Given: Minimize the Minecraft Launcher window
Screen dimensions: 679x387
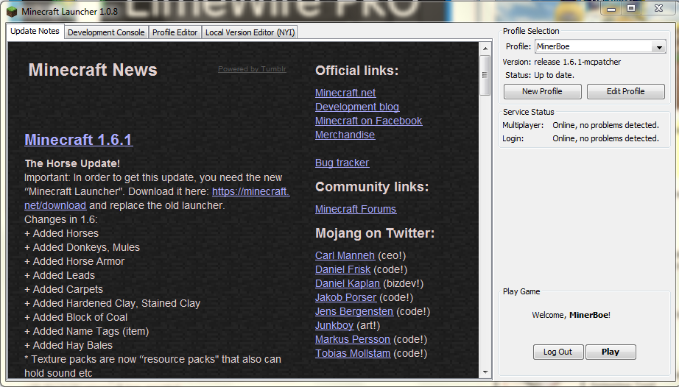Looking at the screenshot, I should point(611,9).
